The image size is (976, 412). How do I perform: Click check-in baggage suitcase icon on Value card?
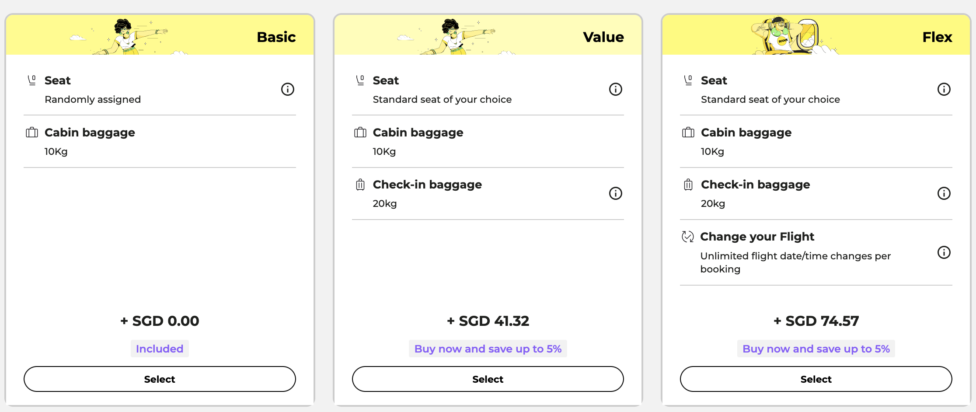360,185
